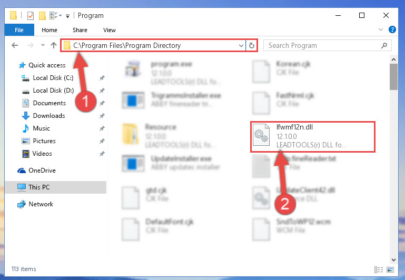Image resolution: width=405 pixels, height=280 pixels.
Task: Expand the address bar history dropdown
Action: (241, 46)
